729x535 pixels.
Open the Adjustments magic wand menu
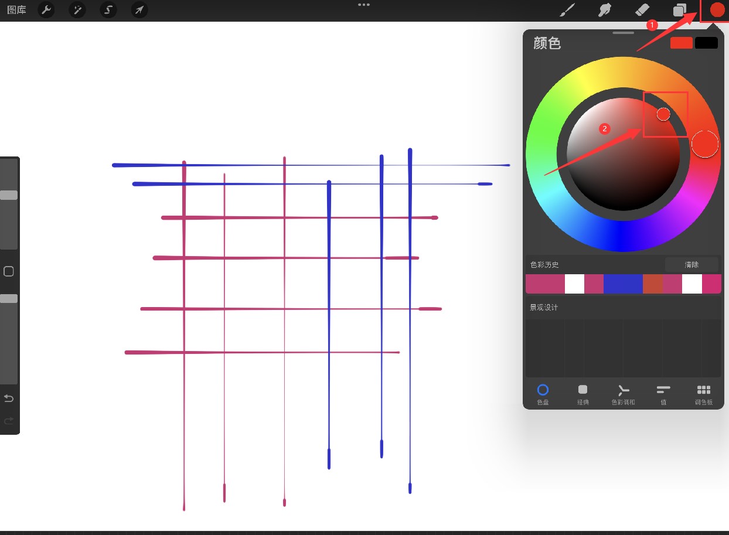77,10
